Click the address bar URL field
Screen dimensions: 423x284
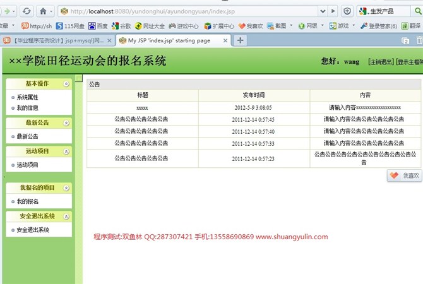click(189, 11)
